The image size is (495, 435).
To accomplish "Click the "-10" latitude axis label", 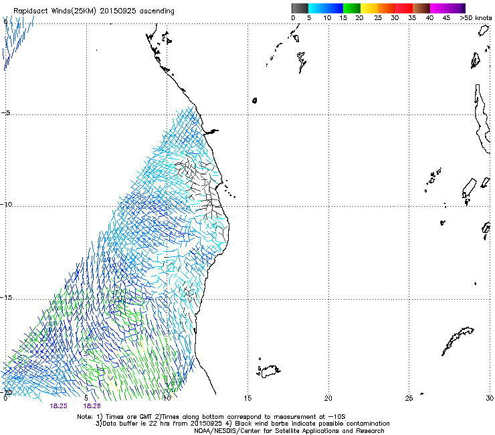I will click(x=6, y=204).
